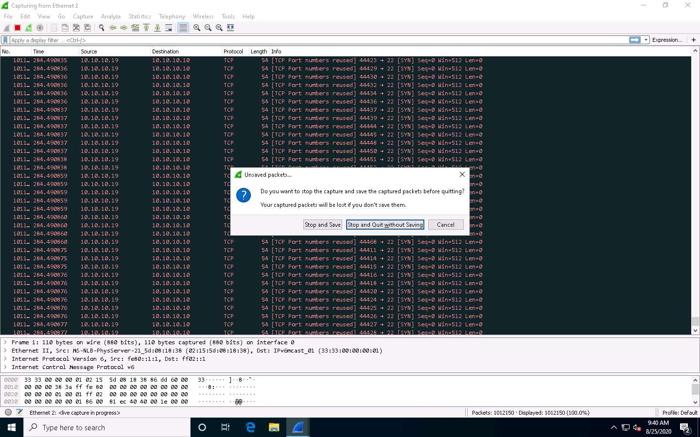Click the save capture file icon
Screen dimensions: 700x437
[x=65, y=28]
